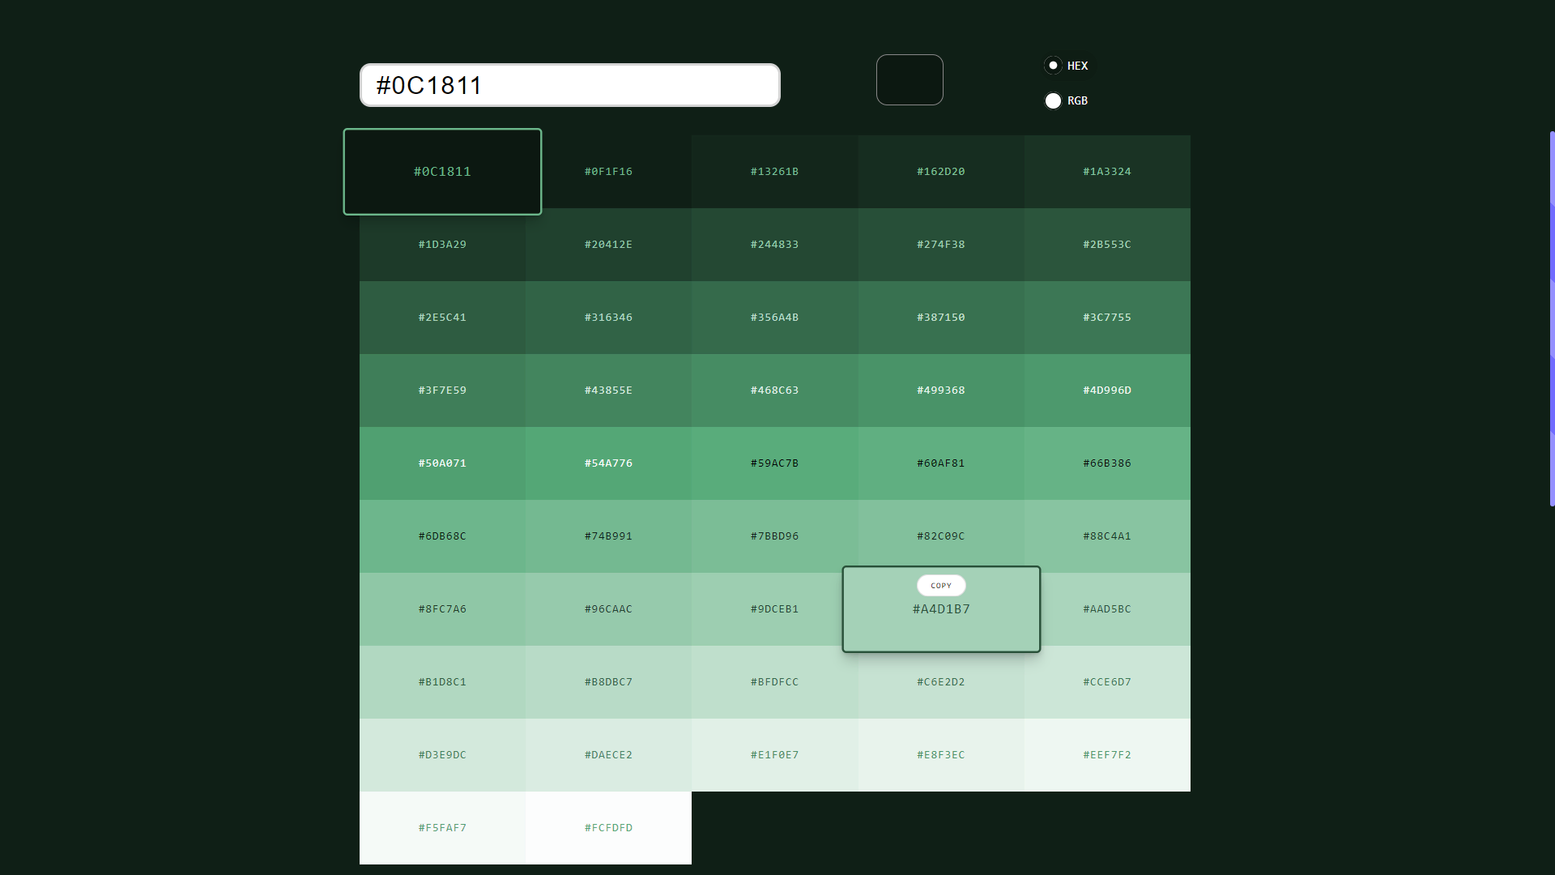Select the #DAECE2 swatch
Viewport: 1555px width, 875px height.
608,755
